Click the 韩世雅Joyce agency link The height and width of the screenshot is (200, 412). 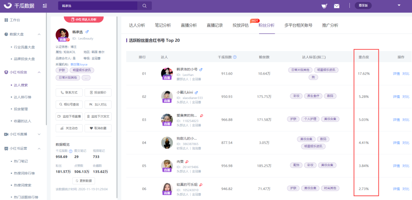tap(79, 64)
